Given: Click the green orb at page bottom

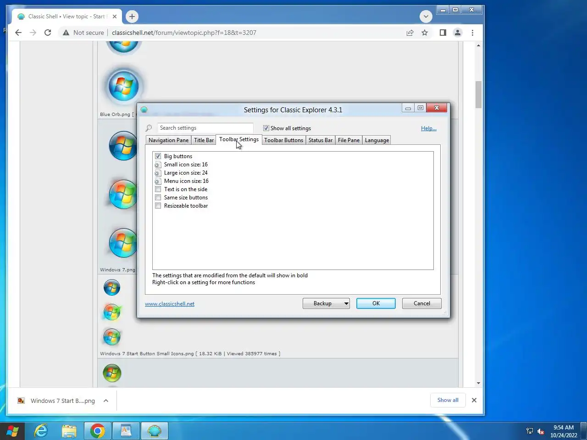Looking at the screenshot, I should 111,373.
